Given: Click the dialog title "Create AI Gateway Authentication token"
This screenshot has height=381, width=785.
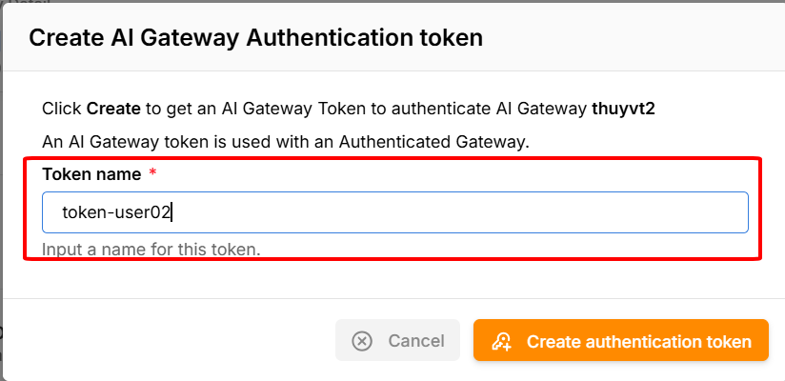Looking at the screenshot, I should 255,38.
